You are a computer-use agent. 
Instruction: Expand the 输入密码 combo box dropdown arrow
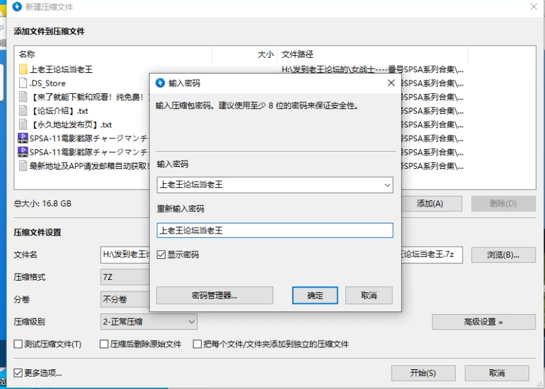(387, 185)
